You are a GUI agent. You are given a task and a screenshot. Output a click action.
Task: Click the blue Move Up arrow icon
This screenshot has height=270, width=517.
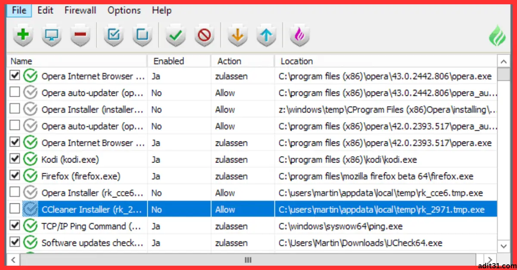tap(266, 36)
